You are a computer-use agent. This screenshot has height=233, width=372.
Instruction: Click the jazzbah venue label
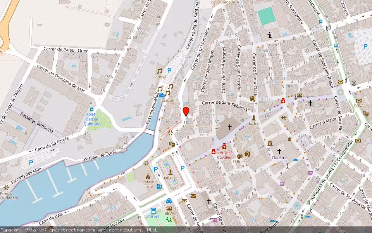pos(167,100)
